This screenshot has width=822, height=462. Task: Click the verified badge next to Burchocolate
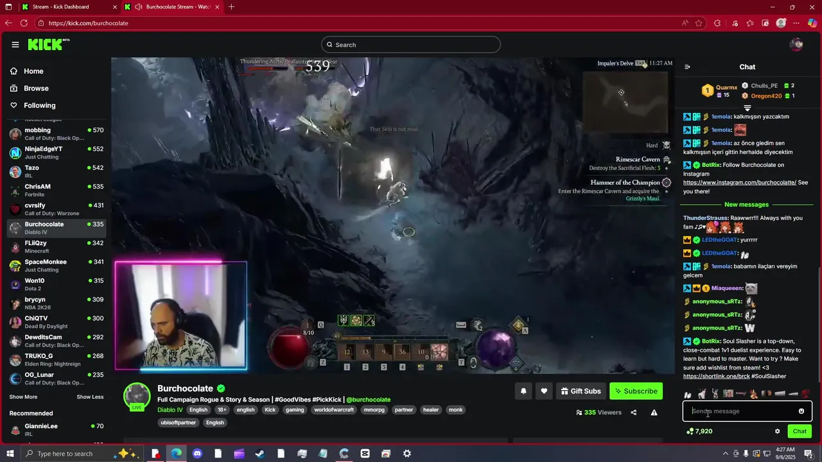tap(221, 388)
